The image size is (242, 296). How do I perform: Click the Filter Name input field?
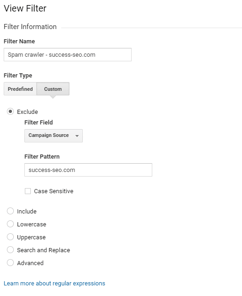68,54
